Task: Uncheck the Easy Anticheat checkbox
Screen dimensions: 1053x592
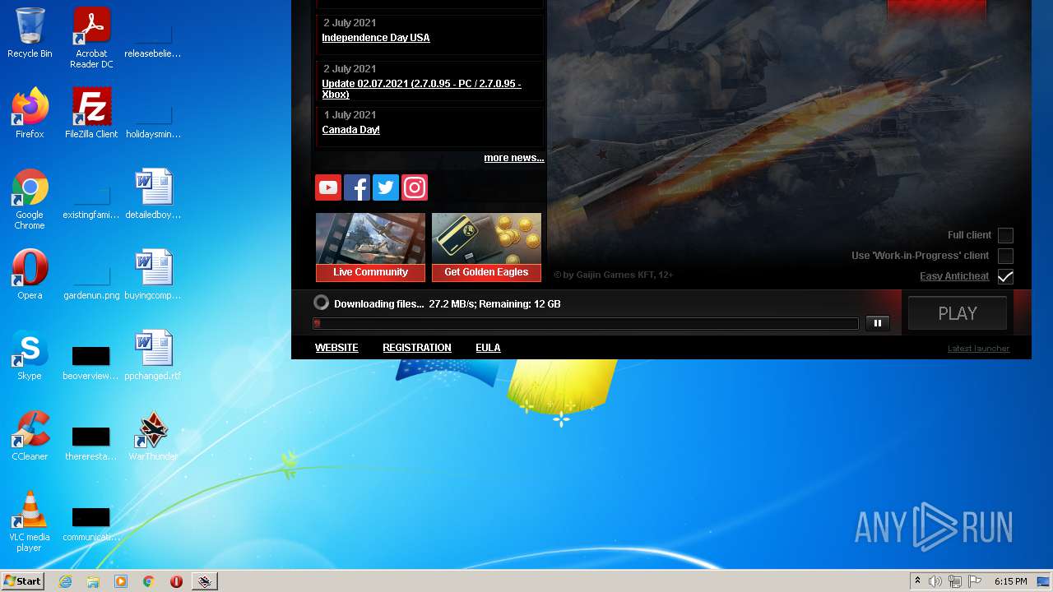Action: pos(1005,276)
